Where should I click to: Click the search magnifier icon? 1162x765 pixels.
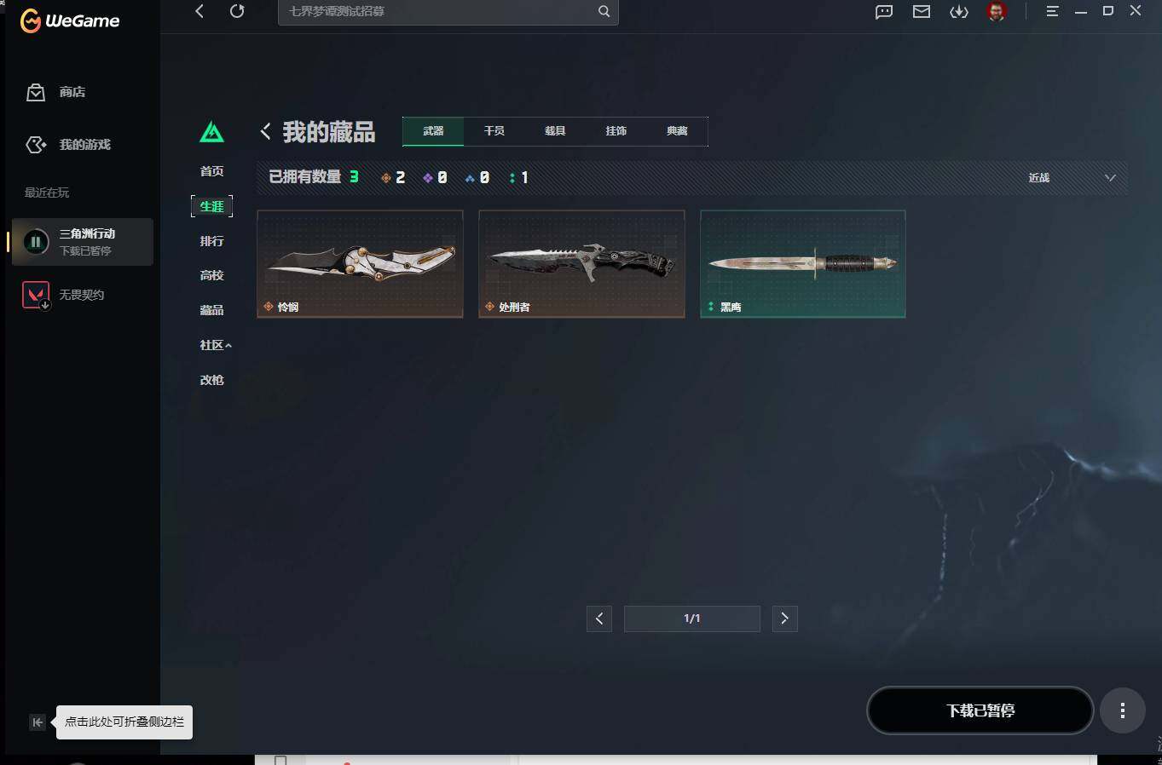point(604,11)
